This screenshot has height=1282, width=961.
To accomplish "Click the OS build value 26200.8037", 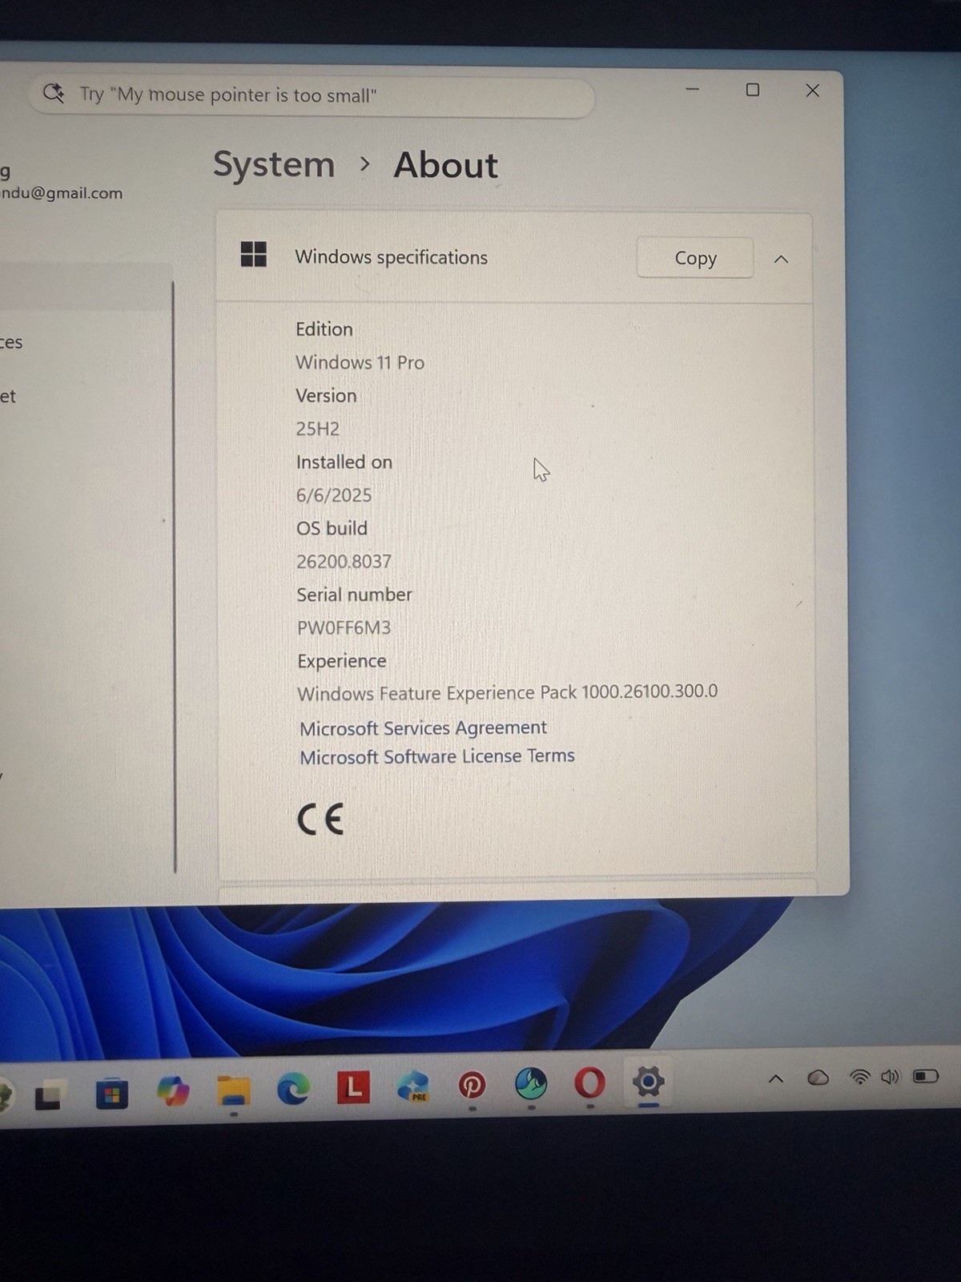I will [x=344, y=562].
